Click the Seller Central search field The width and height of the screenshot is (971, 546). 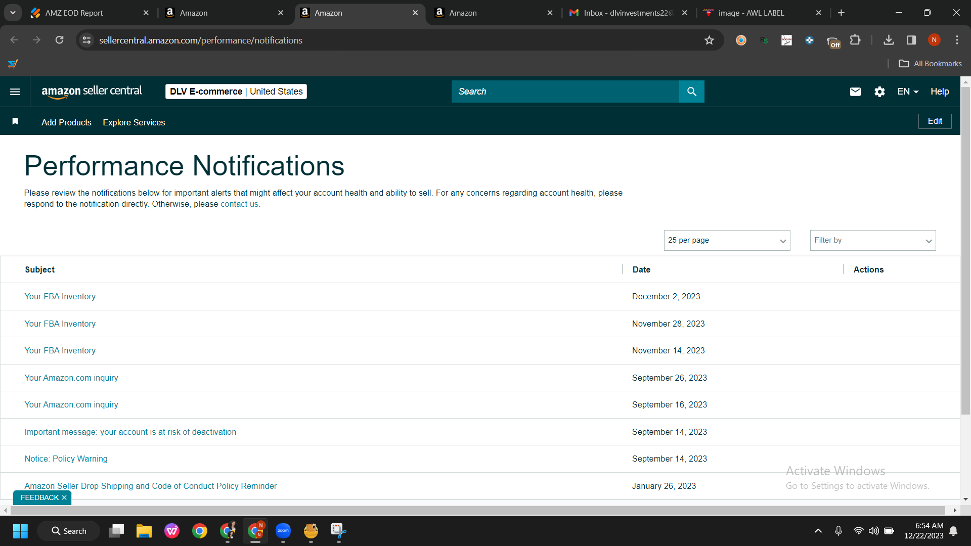point(565,92)
